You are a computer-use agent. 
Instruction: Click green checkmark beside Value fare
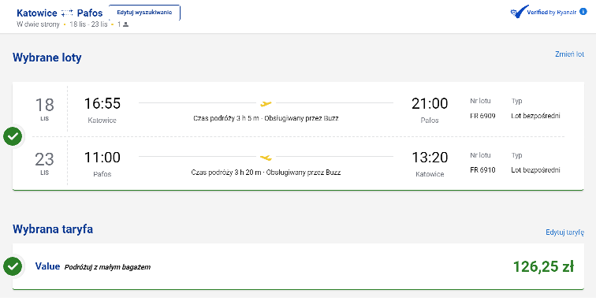click(x=13, y=266)
